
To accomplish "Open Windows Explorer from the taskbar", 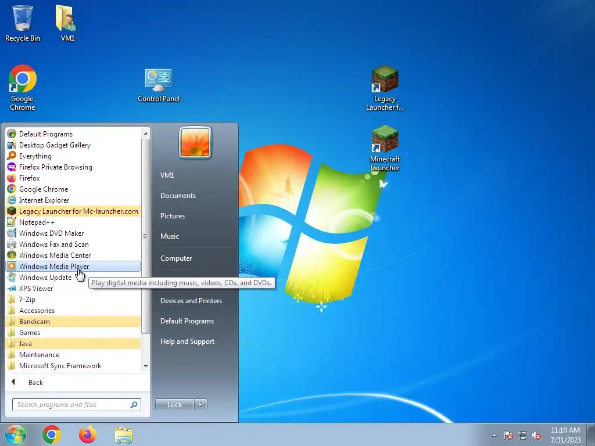I will (x=124, y=435).
